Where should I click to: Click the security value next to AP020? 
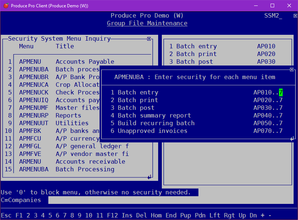point(281,100)
